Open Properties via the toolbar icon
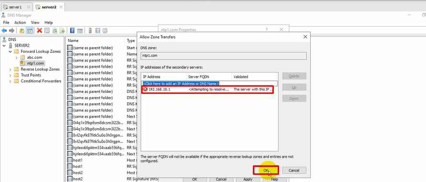 tap(47, 30)
